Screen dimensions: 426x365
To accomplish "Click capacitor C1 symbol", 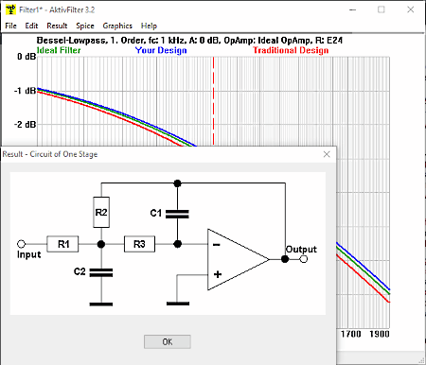I will click(x=177, y=215).
